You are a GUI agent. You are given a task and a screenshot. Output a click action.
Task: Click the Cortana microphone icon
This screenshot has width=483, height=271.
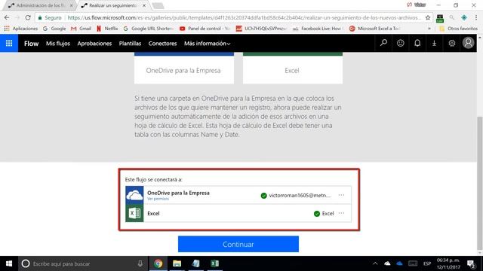click(x=140, y=263)
